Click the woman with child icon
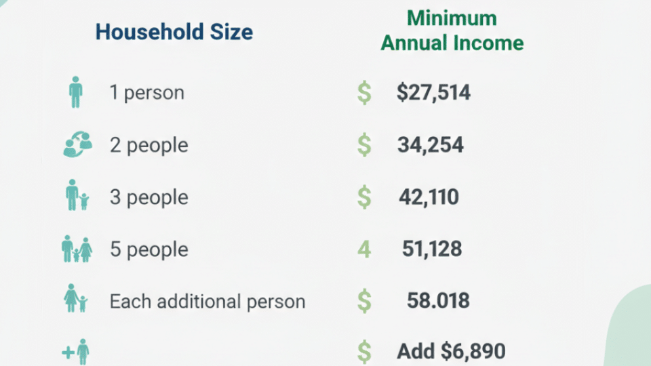The width and height of the screenshot is (651, 366). click(75, 300)
